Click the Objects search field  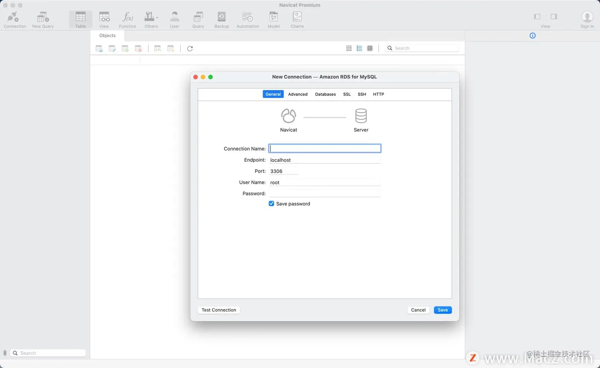click(422, 48)
